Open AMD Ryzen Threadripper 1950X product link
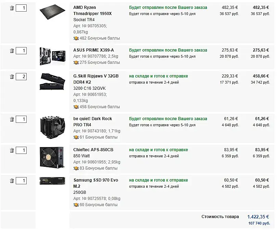277x230 pixels. [x=92, y=10]
